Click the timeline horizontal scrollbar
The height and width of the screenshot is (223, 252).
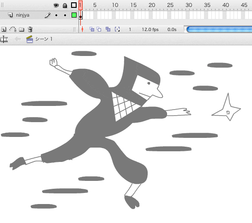[219, 29]
